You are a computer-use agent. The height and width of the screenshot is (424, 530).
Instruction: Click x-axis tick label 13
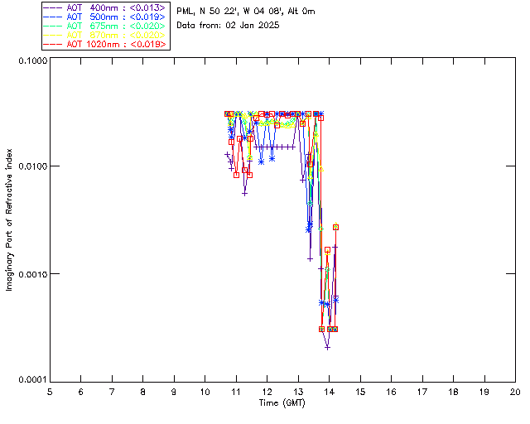(x=298, y=392)
